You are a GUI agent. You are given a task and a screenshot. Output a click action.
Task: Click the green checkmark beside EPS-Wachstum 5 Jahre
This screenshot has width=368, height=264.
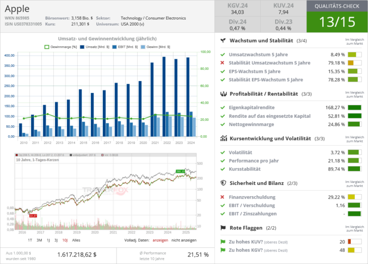pyautogui.click(x=223, y=71)
